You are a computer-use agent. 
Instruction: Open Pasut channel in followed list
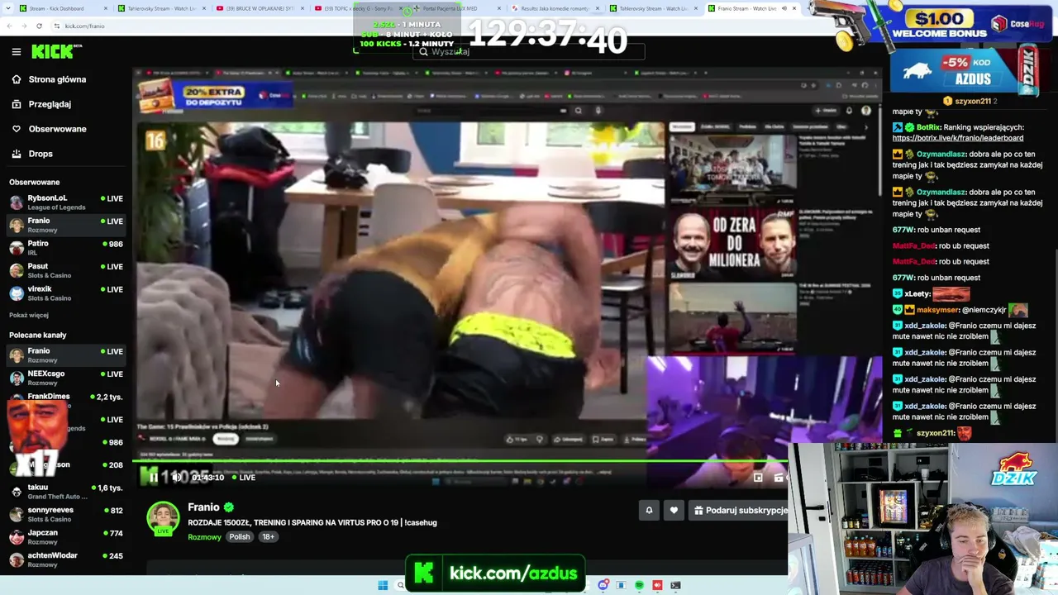pyautogui.click(x=65, y=270)
